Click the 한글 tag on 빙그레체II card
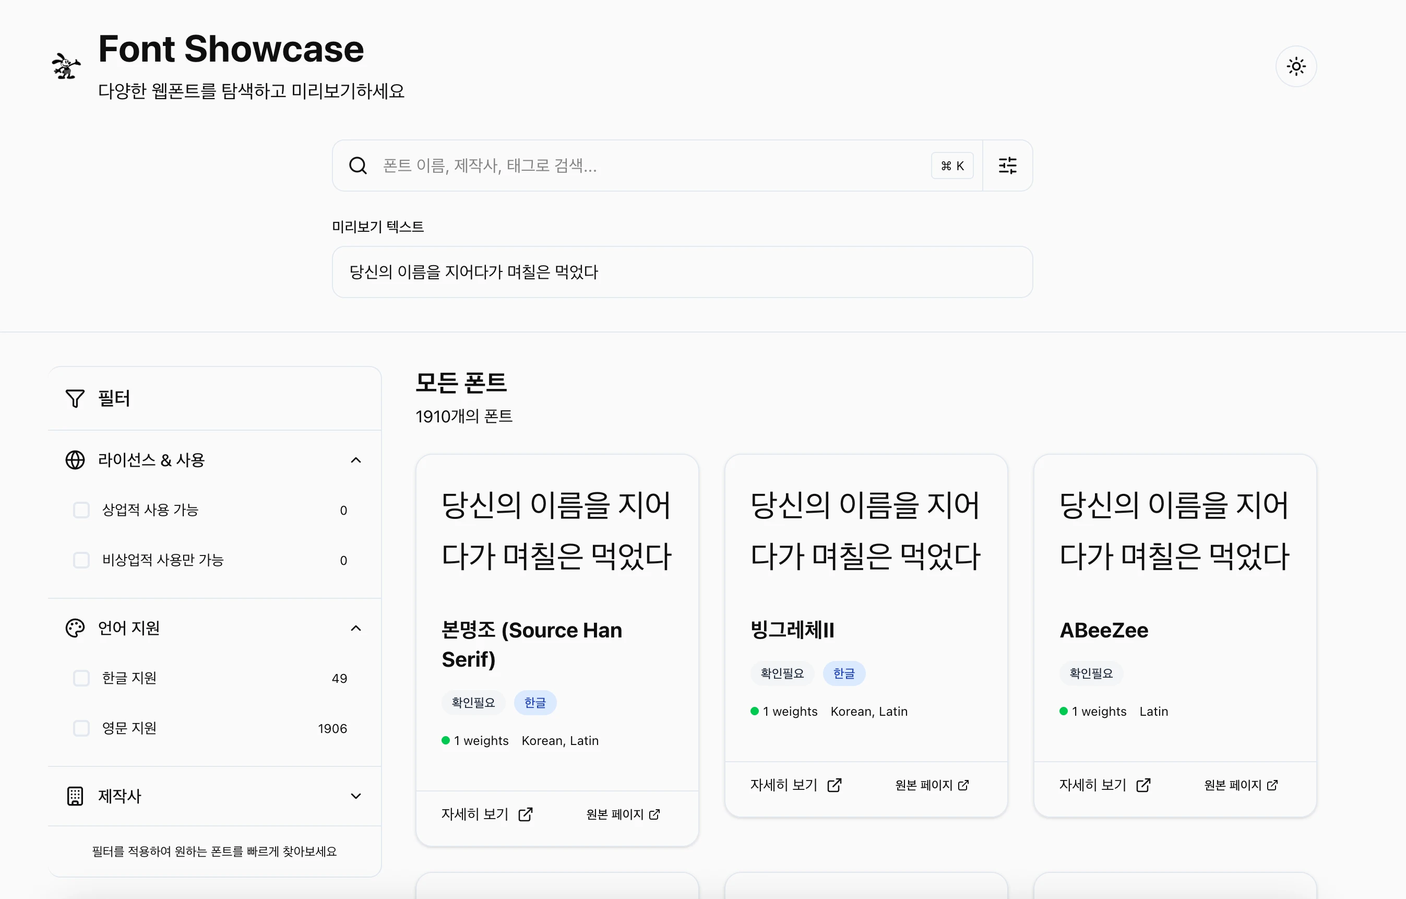This screenshot has height=899, width=1406. [844, 673]
